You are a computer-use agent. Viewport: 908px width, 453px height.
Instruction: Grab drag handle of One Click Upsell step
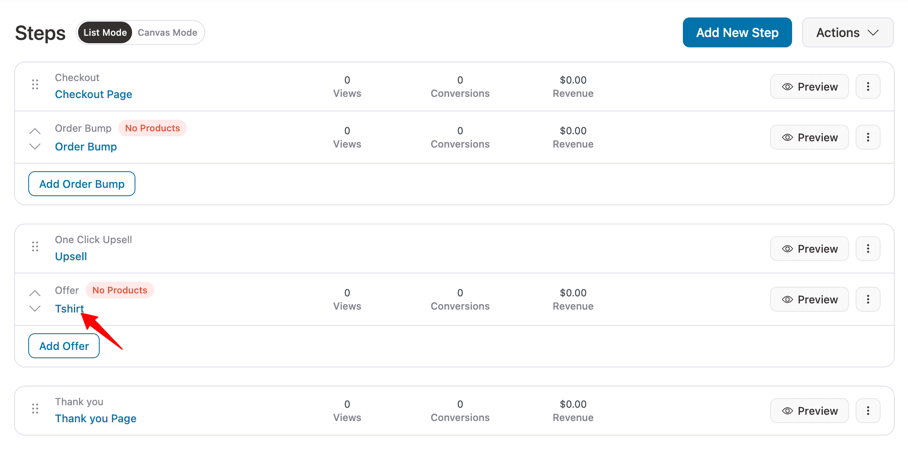coord(35,247)
